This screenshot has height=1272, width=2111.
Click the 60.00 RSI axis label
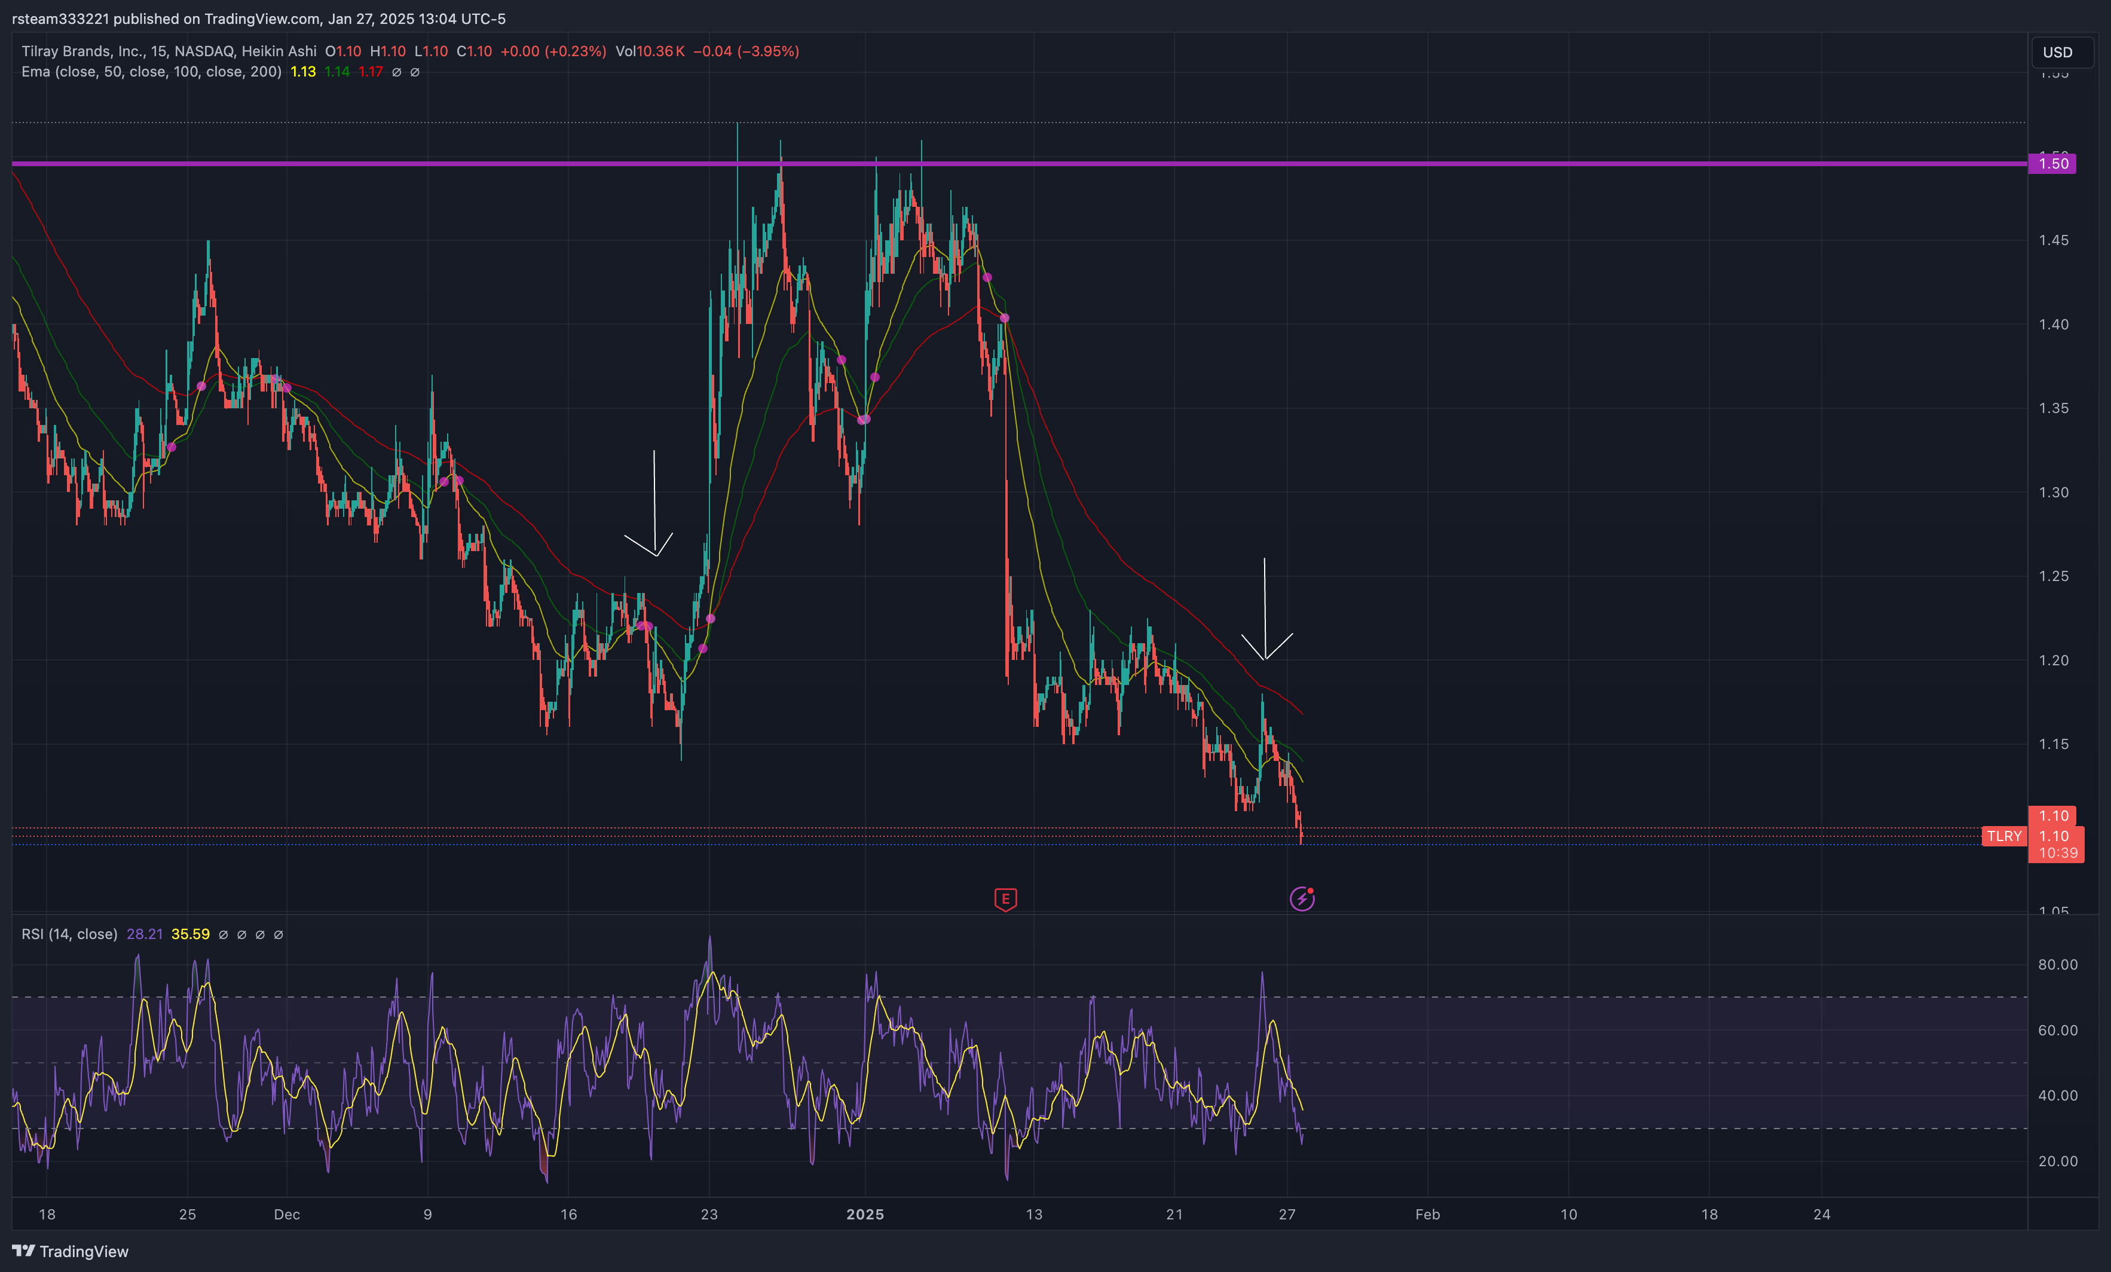2058,1031
